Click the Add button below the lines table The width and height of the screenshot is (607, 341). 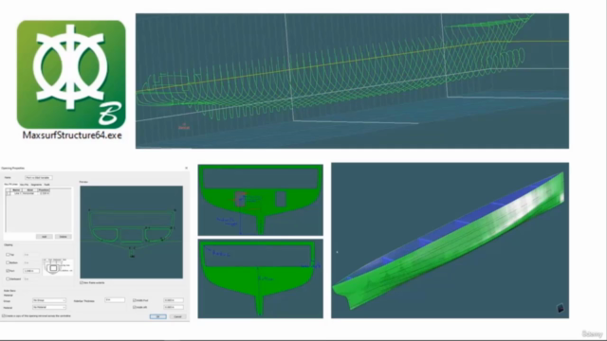[45, 237]
